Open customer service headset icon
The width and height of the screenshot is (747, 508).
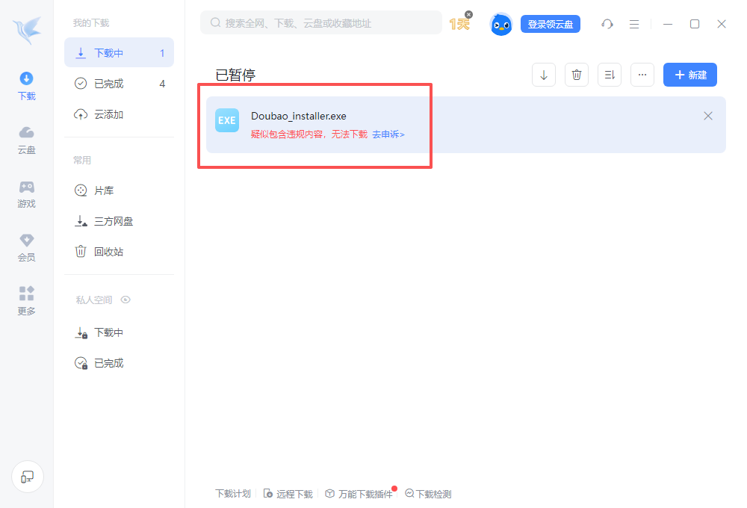point(607,24)
